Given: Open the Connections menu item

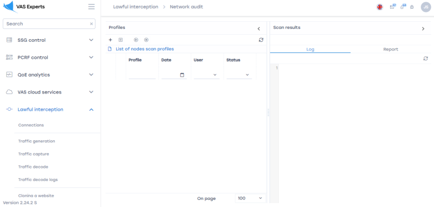Looking at the screenshot, I should tap(31, 125).
